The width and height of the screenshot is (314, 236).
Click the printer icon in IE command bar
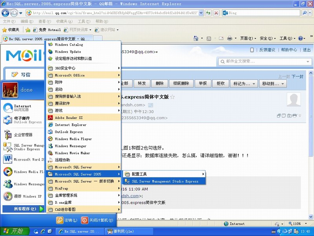point(230,39)
